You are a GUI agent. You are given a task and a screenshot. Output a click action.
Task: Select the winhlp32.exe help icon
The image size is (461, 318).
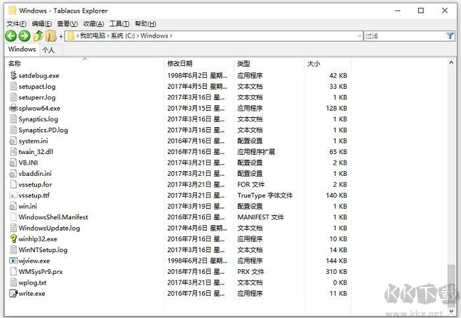coord(13,238)
